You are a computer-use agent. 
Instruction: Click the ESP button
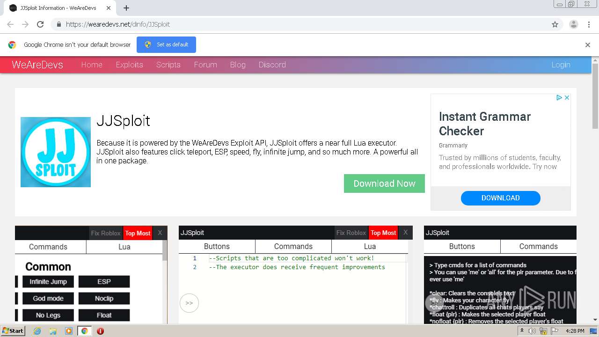point(104,282)
